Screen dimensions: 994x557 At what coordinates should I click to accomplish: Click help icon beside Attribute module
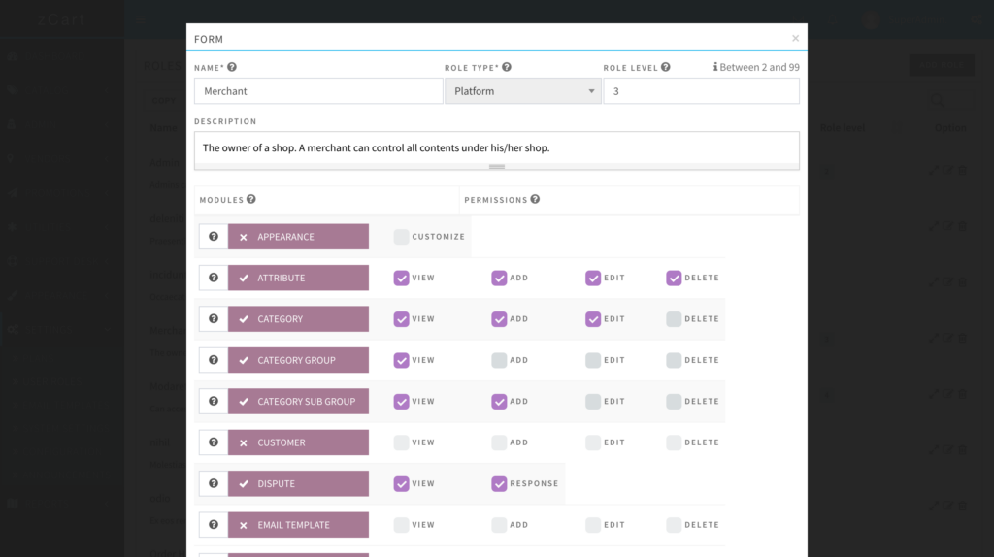point(213,278)
